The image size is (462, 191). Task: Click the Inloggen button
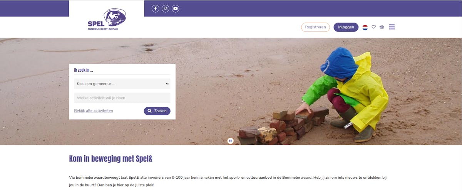point(346,27)
